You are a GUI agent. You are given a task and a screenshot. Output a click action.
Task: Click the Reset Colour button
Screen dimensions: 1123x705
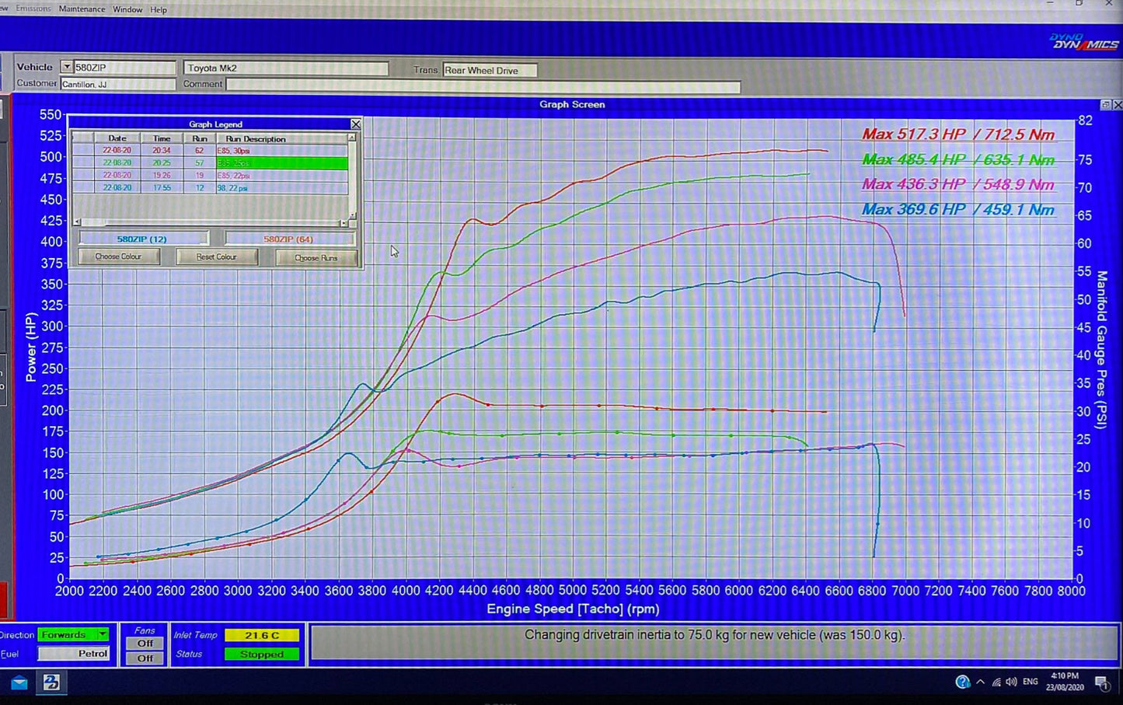pyautogui.click(x=217, y=257)
